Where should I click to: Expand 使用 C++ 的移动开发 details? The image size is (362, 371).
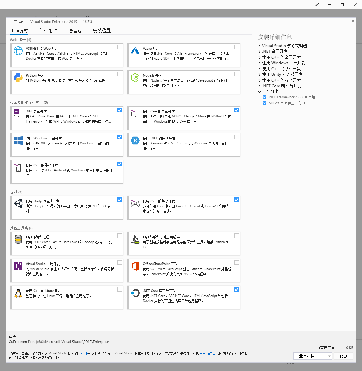[260, 69]
